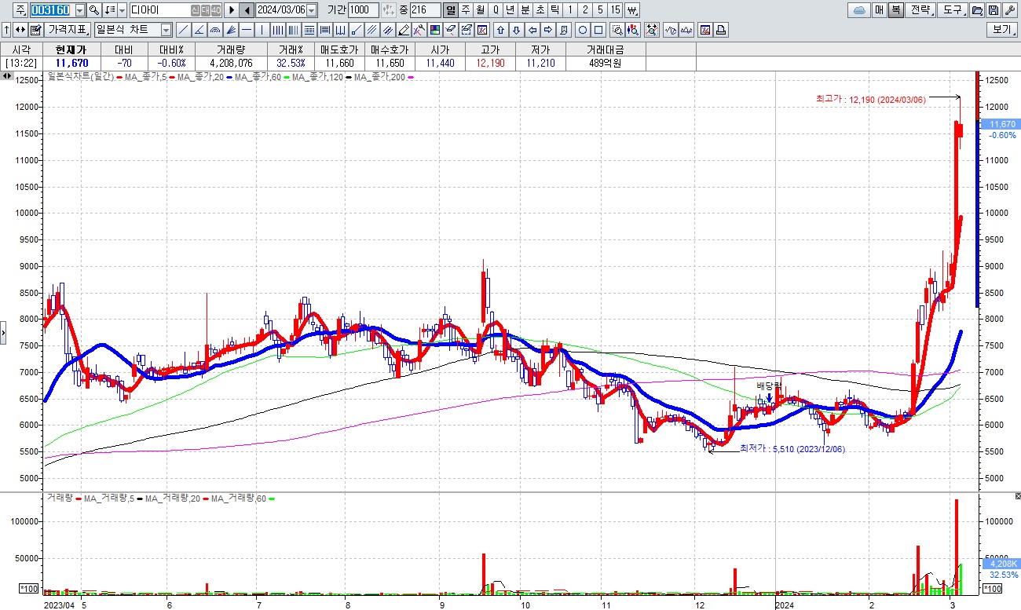Click the stock search magnifier icon

pos(93,10)
